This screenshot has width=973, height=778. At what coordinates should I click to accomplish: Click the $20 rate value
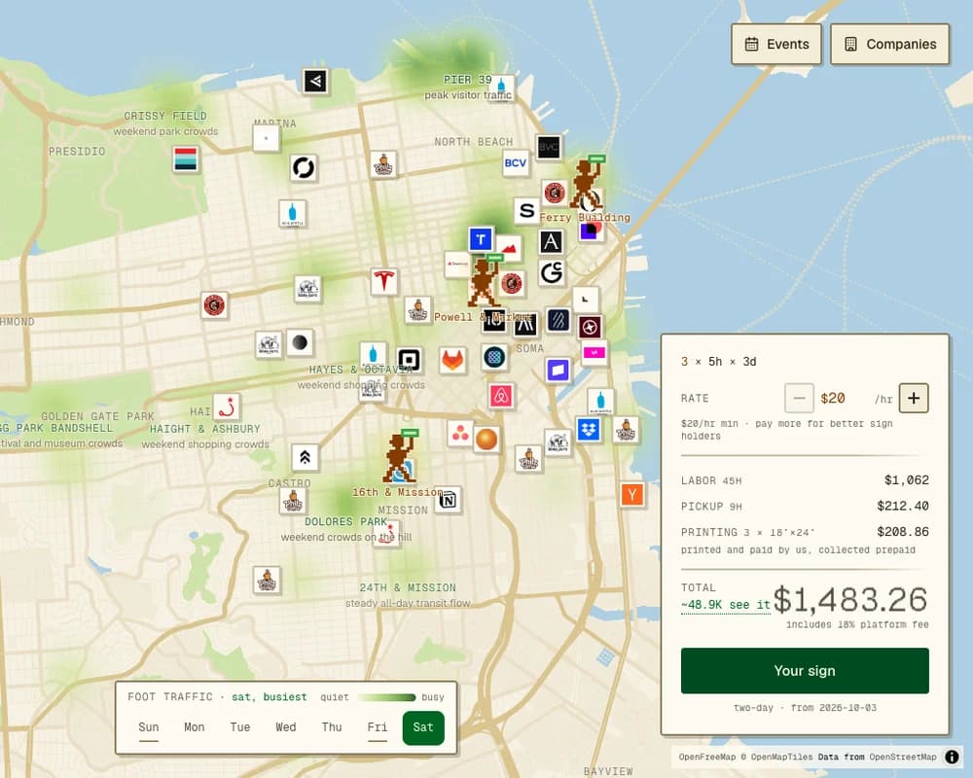(x=833, y=399)
